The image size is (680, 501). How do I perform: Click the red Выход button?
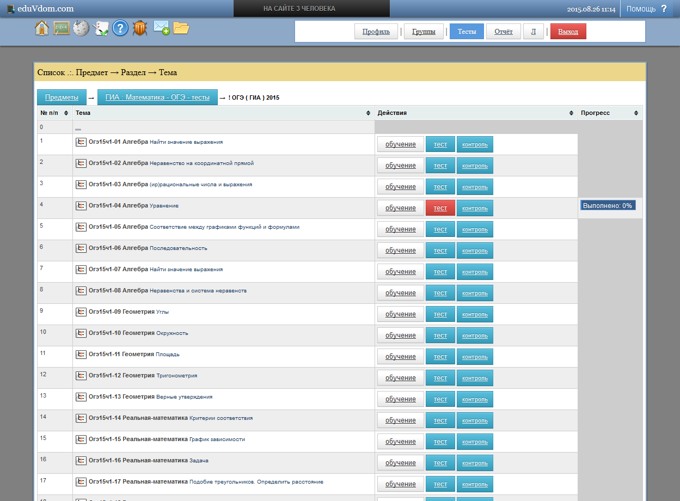568,32
